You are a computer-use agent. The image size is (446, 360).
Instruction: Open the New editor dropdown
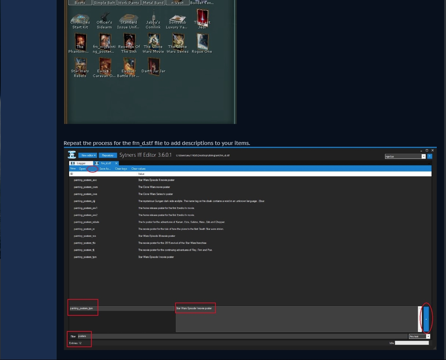coord(88,155)
